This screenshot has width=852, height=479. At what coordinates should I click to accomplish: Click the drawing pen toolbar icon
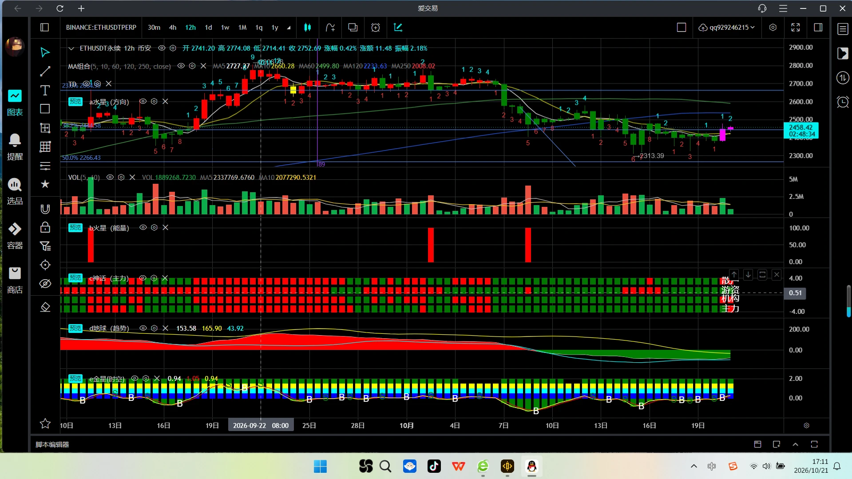click(398, 28)
